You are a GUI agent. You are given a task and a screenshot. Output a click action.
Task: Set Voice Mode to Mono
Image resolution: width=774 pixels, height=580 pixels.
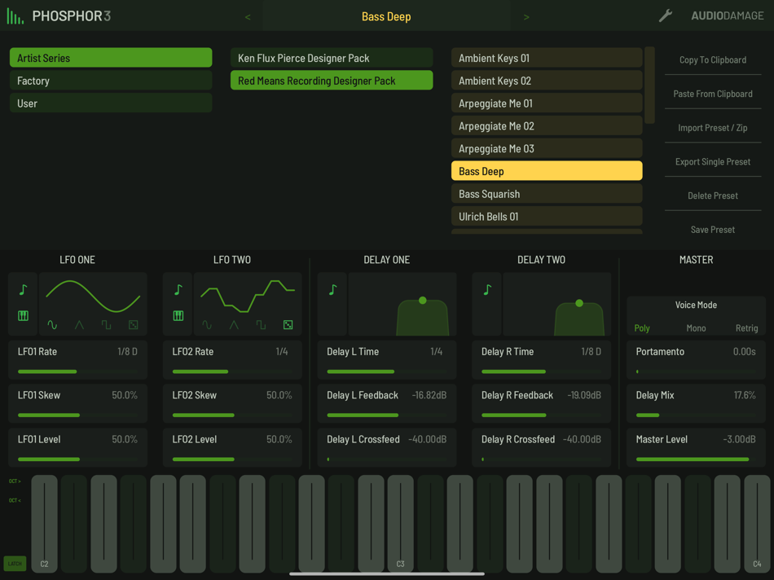(x=697, y=327)
